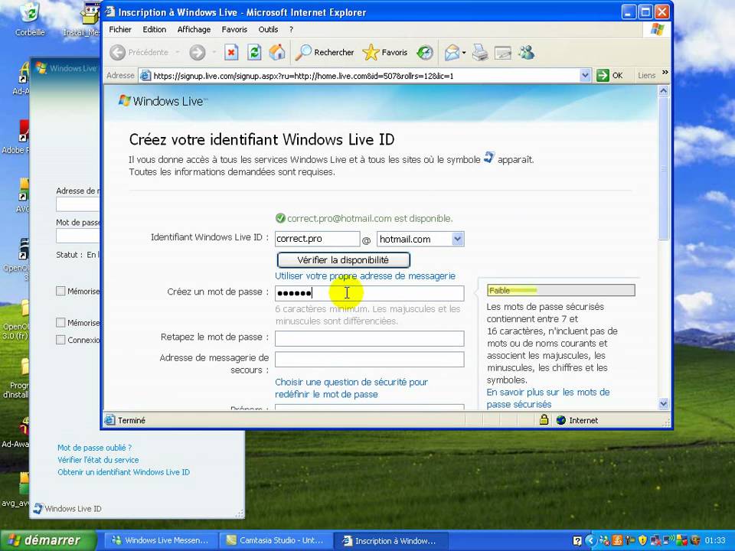Click the Internet zone globe icon
The height and width of the screenshot is (551, 735).
tap(560, 420)
